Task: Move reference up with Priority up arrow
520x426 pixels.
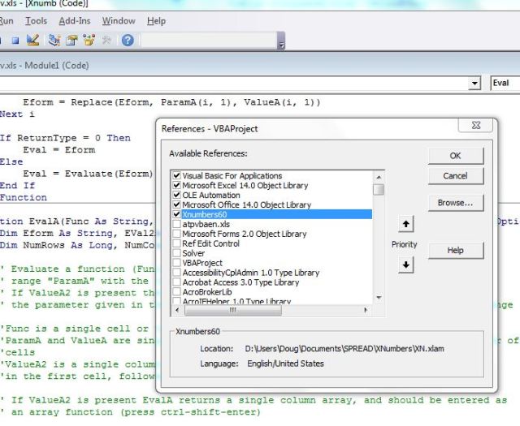Action: tap(406, 224)
